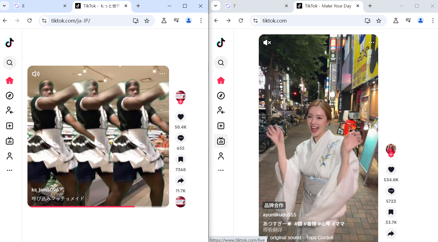
Task: Open the ayumikudo555 username link
Action: (x=279, y=215)
